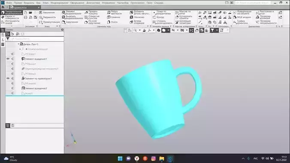Open the home button dropdown arrow
The width and height of the screenshot is (290, 163).
pyautogui.click(x=7, y=7)
